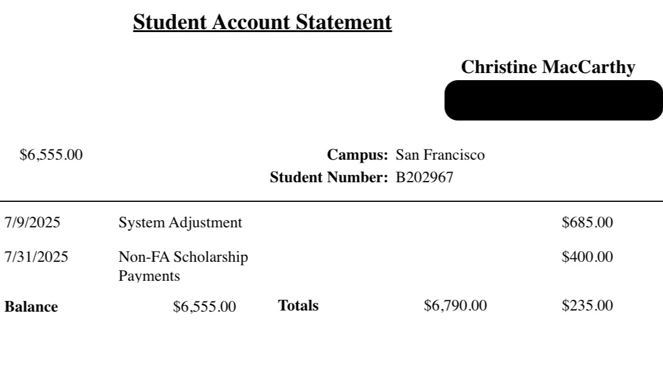Select the $685.00 adjustment amount

[x=587, y=223]
